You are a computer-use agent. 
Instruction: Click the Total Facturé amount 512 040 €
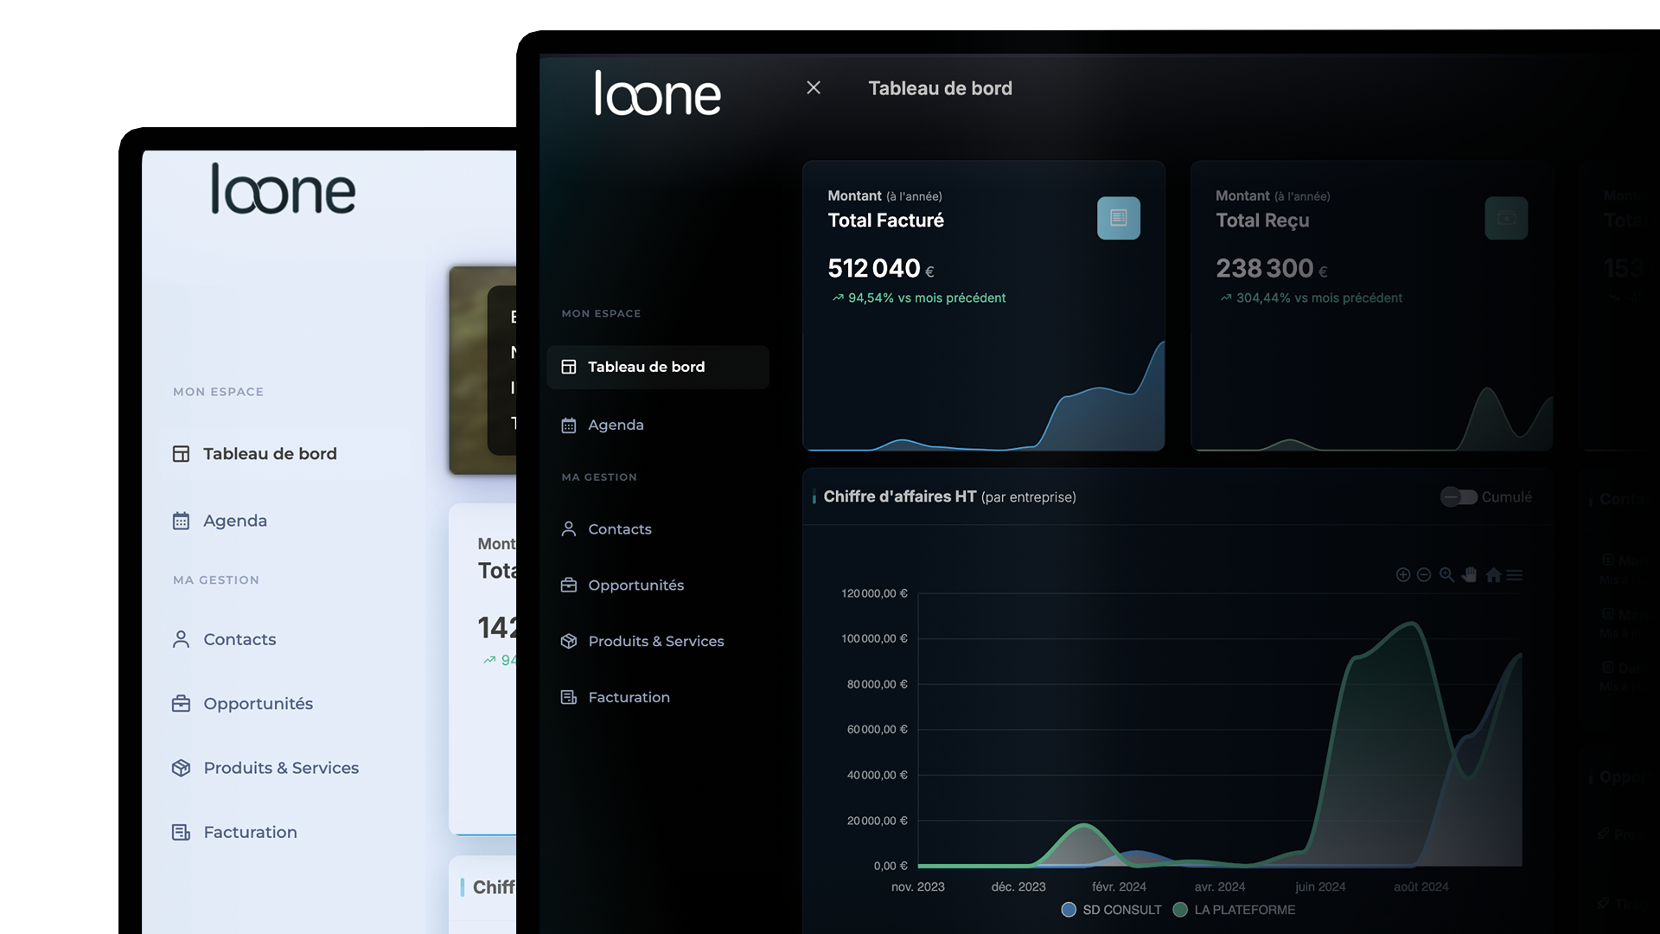coord(880,269)
